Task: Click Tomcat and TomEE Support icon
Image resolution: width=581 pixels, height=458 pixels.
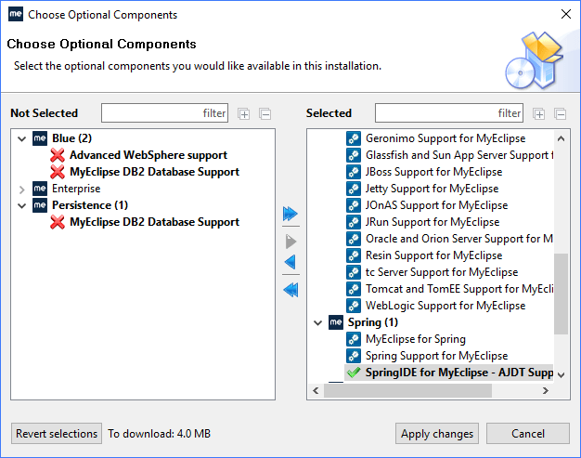Action: pos(354,289)
